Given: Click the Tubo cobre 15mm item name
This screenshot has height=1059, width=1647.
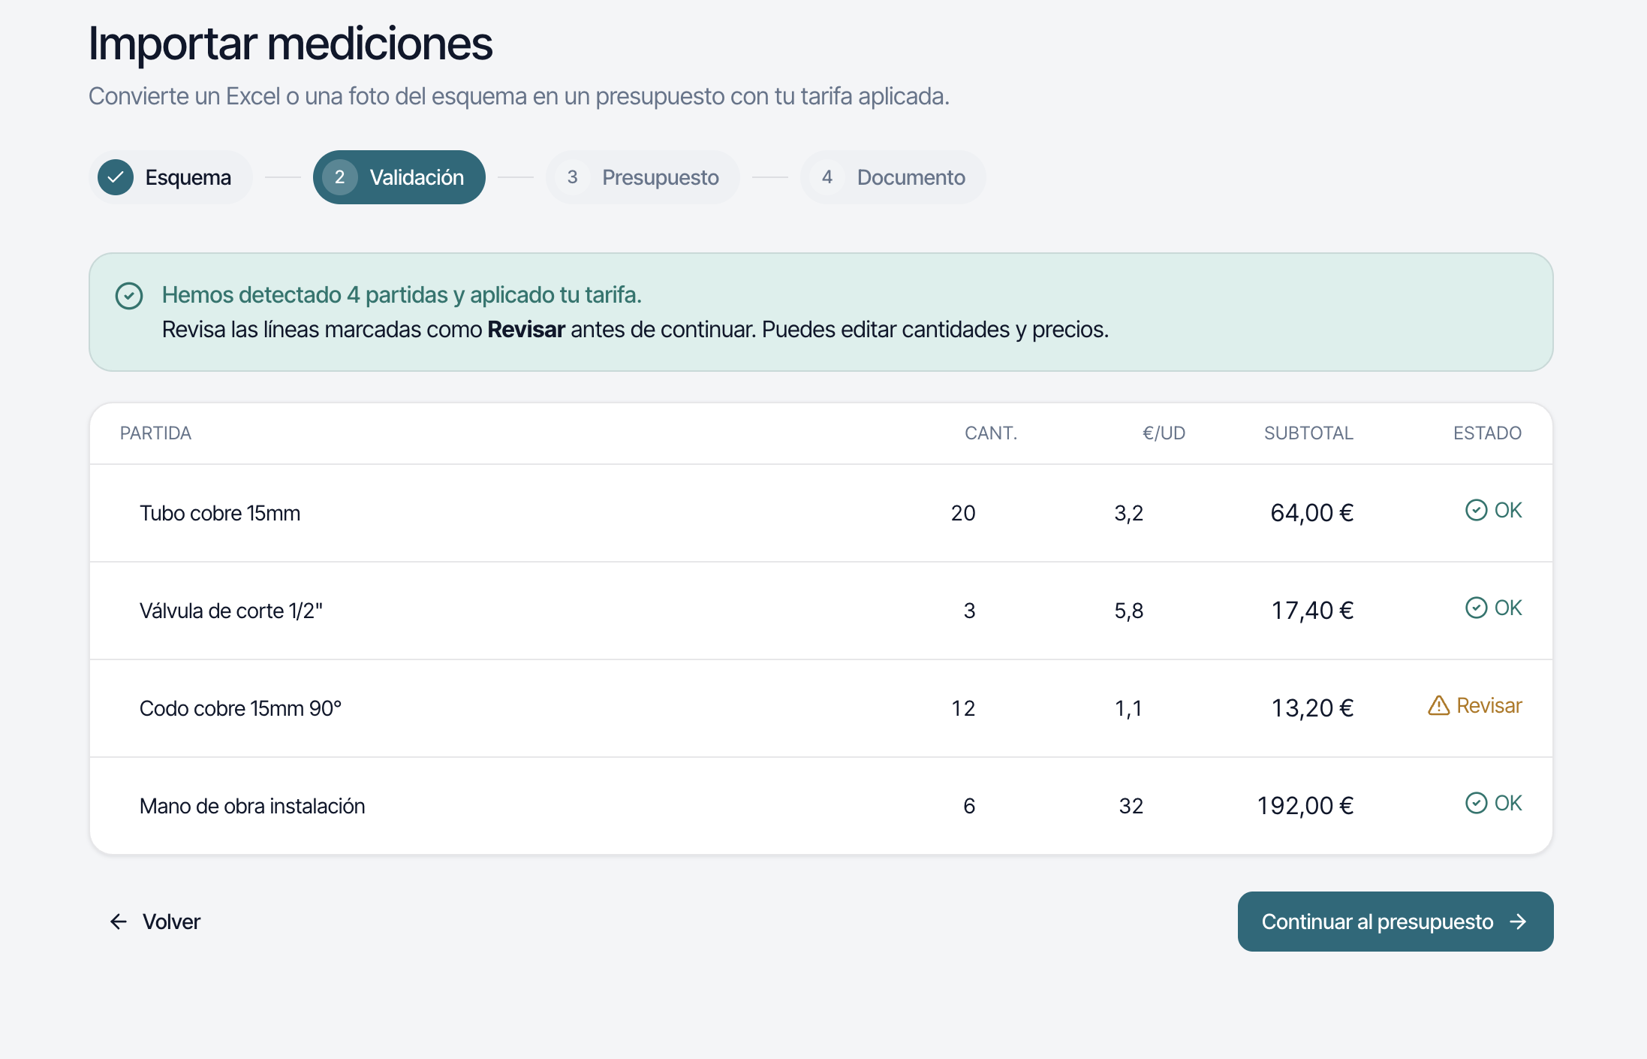Looking at the screenshot, I should point(220,513).
